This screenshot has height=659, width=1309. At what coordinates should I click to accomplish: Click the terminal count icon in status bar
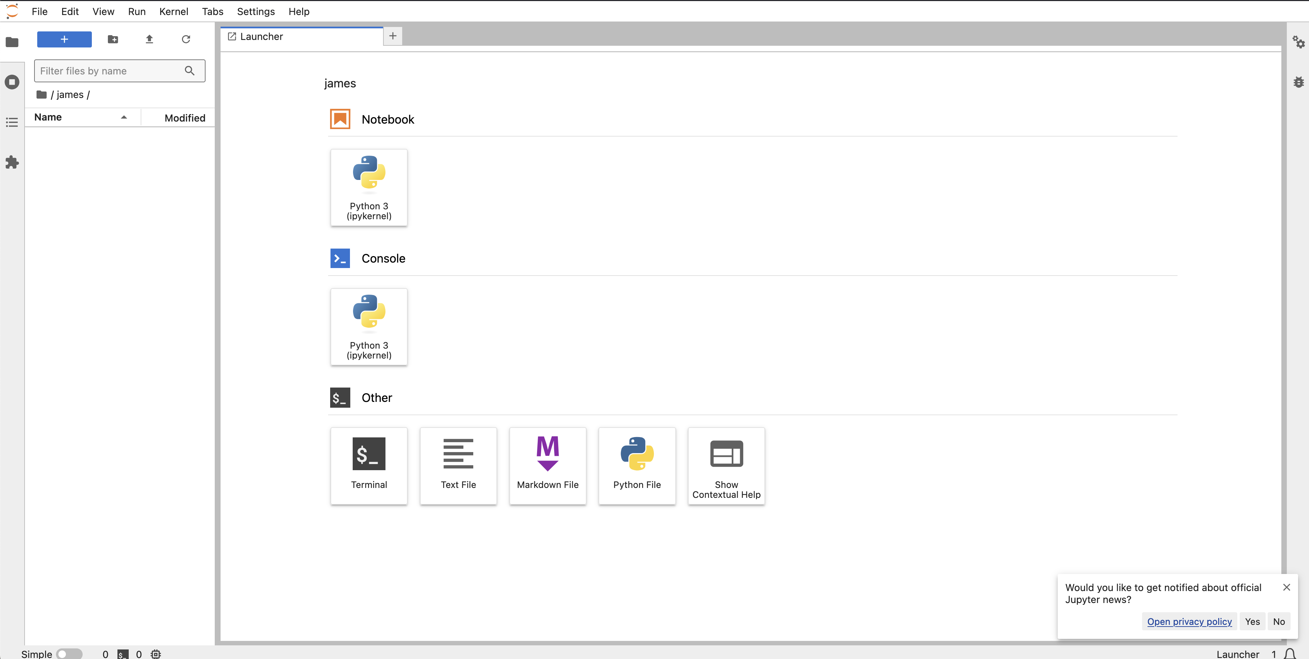coord(123,654)
